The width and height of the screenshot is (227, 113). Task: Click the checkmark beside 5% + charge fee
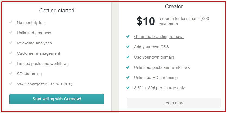coord(11,84)
